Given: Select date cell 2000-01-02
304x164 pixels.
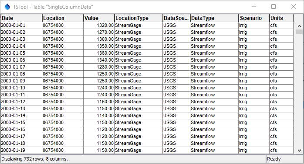Looking at the screenshot, I should [21, 32].
